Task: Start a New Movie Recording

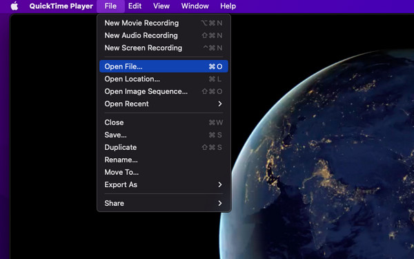Action: (164, 23)
